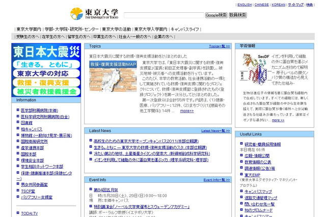
Task: Select 留学生の方へ in the gray bar
Action: (79, 37)
